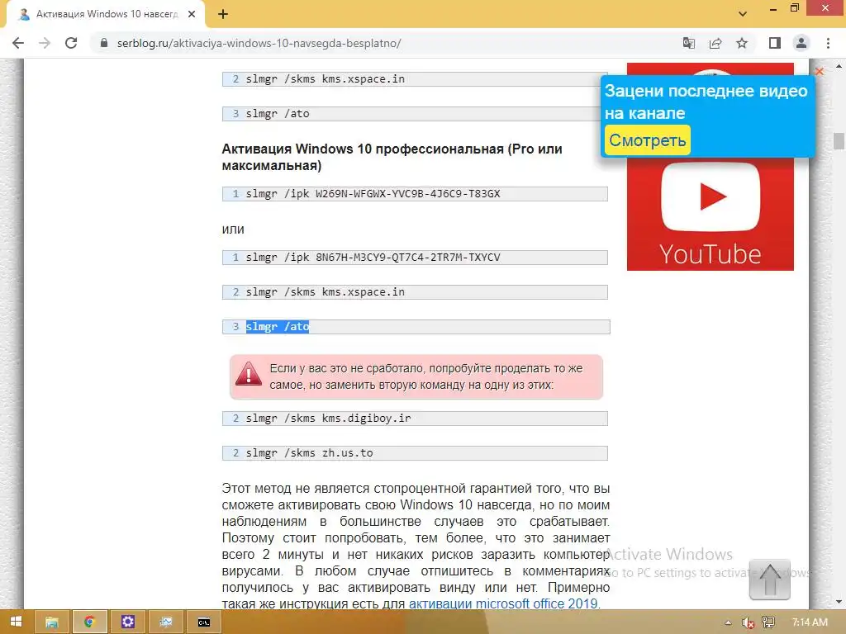Open translate this page icon
This screenshot has width=846, height=634.
click(689, 43)
